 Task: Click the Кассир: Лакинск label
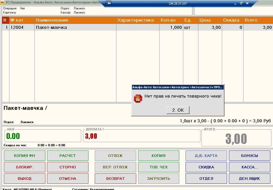click(73, 12)
